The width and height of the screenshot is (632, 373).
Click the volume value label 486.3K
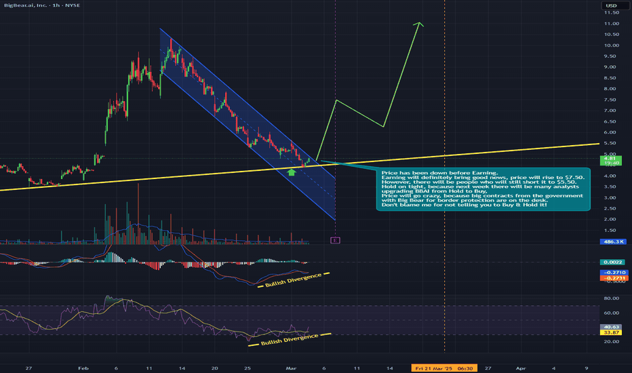tap(614, 241)
